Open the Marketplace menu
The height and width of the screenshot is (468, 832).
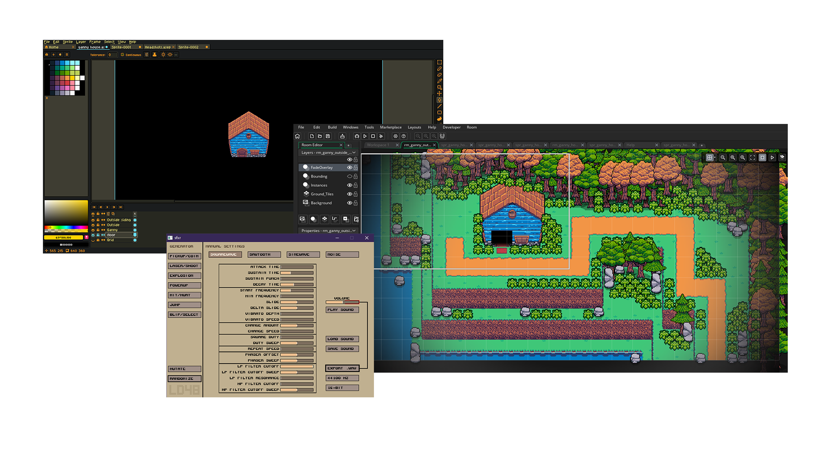coord(390,127)
